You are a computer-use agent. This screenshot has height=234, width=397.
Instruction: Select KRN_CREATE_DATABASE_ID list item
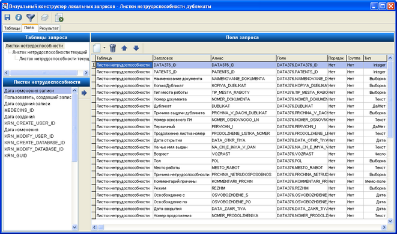38,143
